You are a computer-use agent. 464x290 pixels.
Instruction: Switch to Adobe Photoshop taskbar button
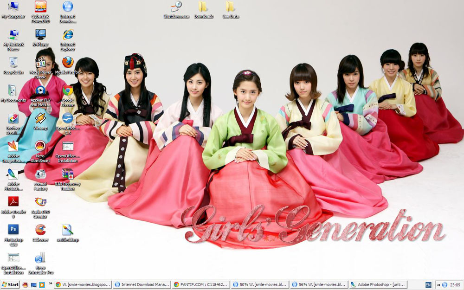378,285
